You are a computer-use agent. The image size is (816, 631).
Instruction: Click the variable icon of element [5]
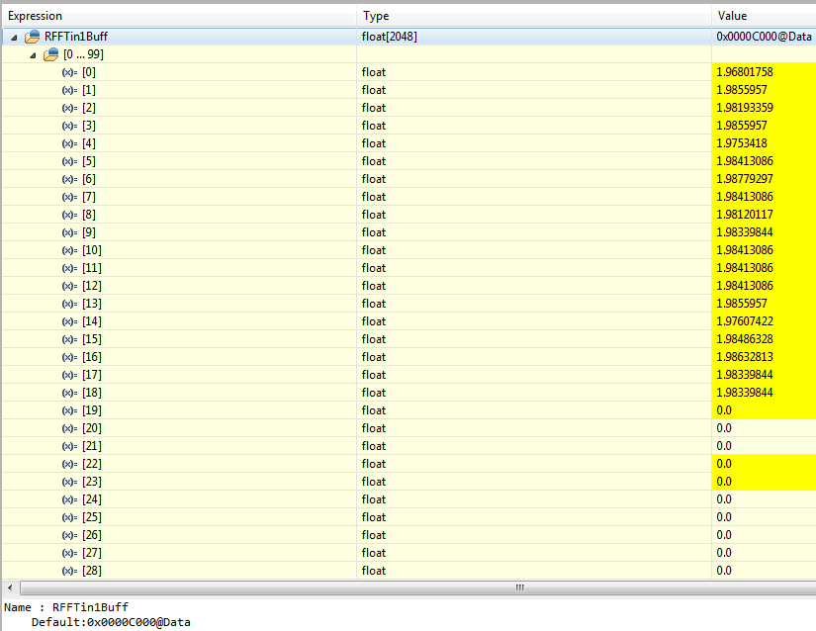pyautogui.click(x=70, y=161)
